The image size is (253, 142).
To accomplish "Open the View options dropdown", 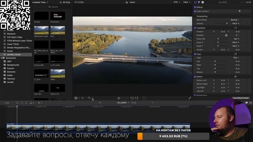I will pyautogui.click(x=187, y=2).
